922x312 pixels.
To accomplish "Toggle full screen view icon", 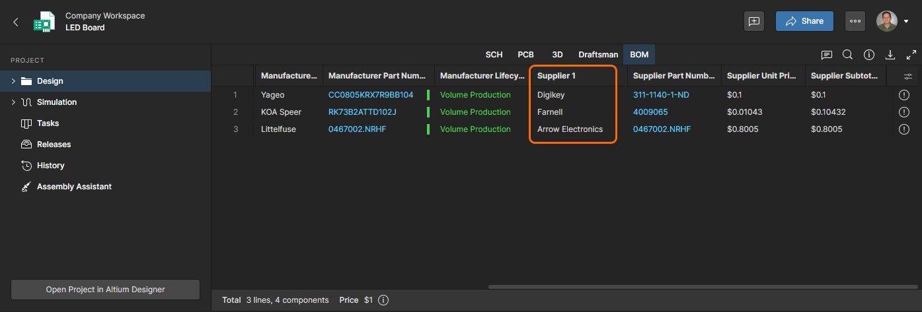I will click(x=911, y=55).
